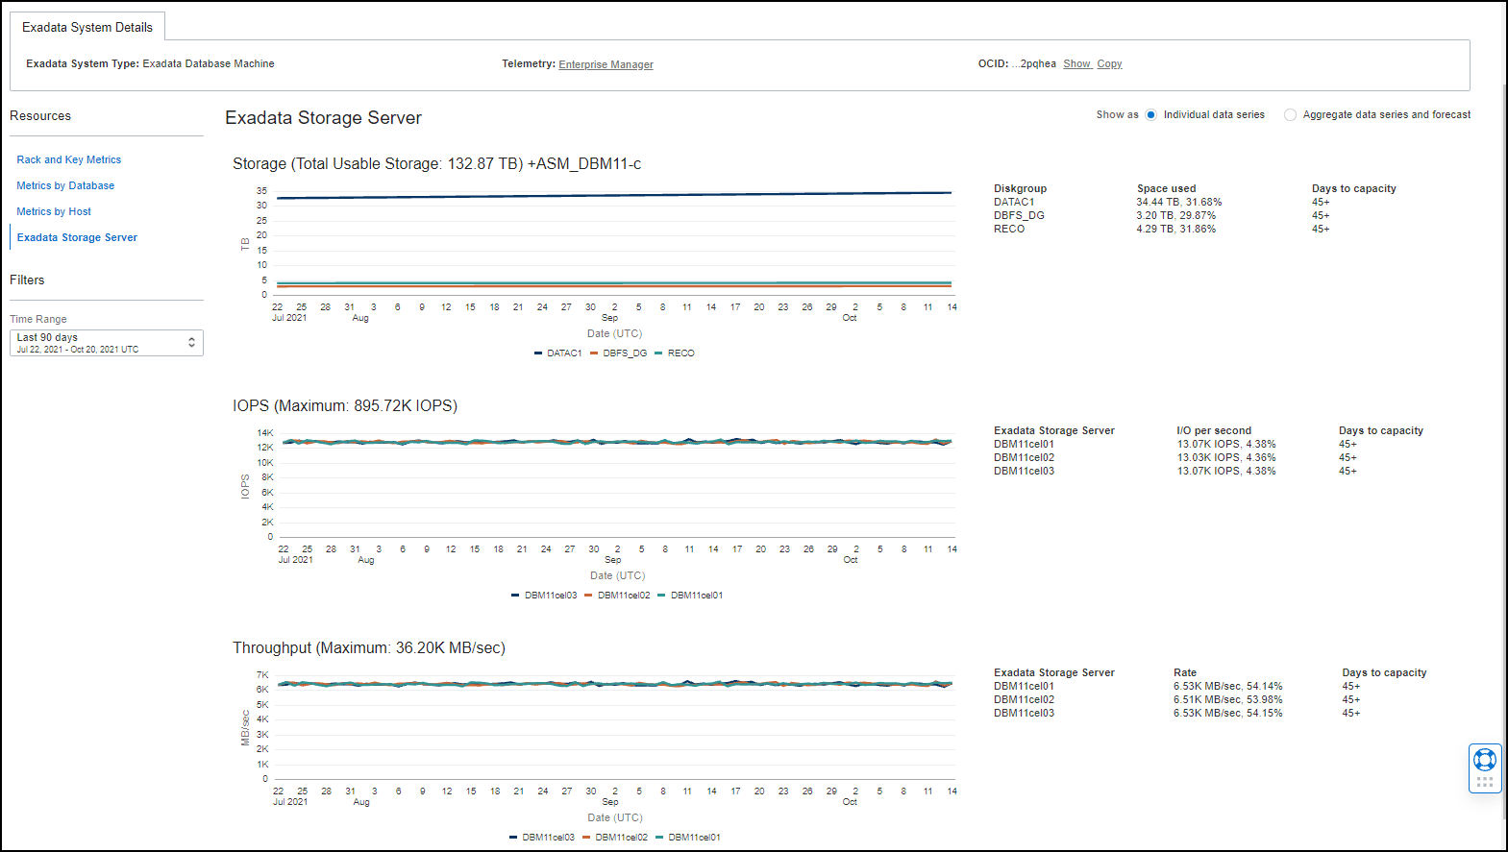
Task: Open the Enterprise Manager telemetry link
Action: coord(606,64)
